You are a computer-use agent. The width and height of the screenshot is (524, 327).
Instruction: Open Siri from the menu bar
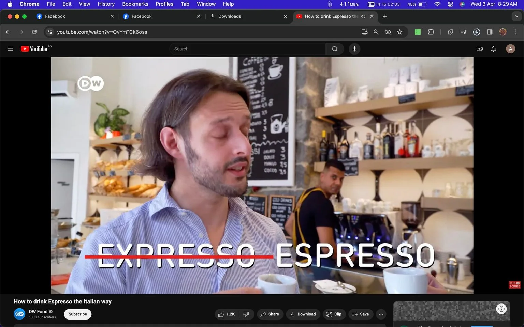point(462,4)
